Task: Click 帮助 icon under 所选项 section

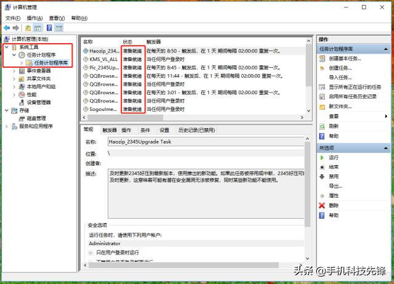Action: pyautogui.click(x=322, y=216)
